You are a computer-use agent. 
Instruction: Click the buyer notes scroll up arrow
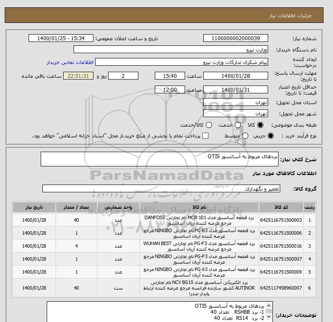(x=269, y=306)
